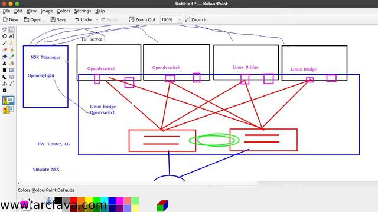Swap foreground and background colors

click(30, 200)
